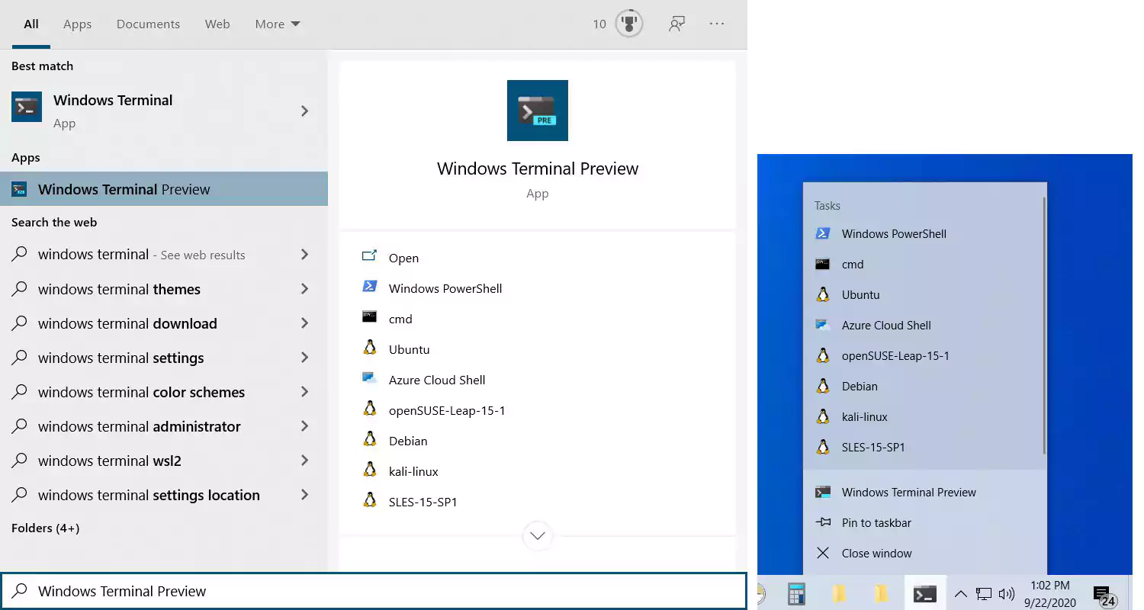The image size is (1144, 610).
Task: Open Calculator from the taskbar
Action: pos(797,593)
